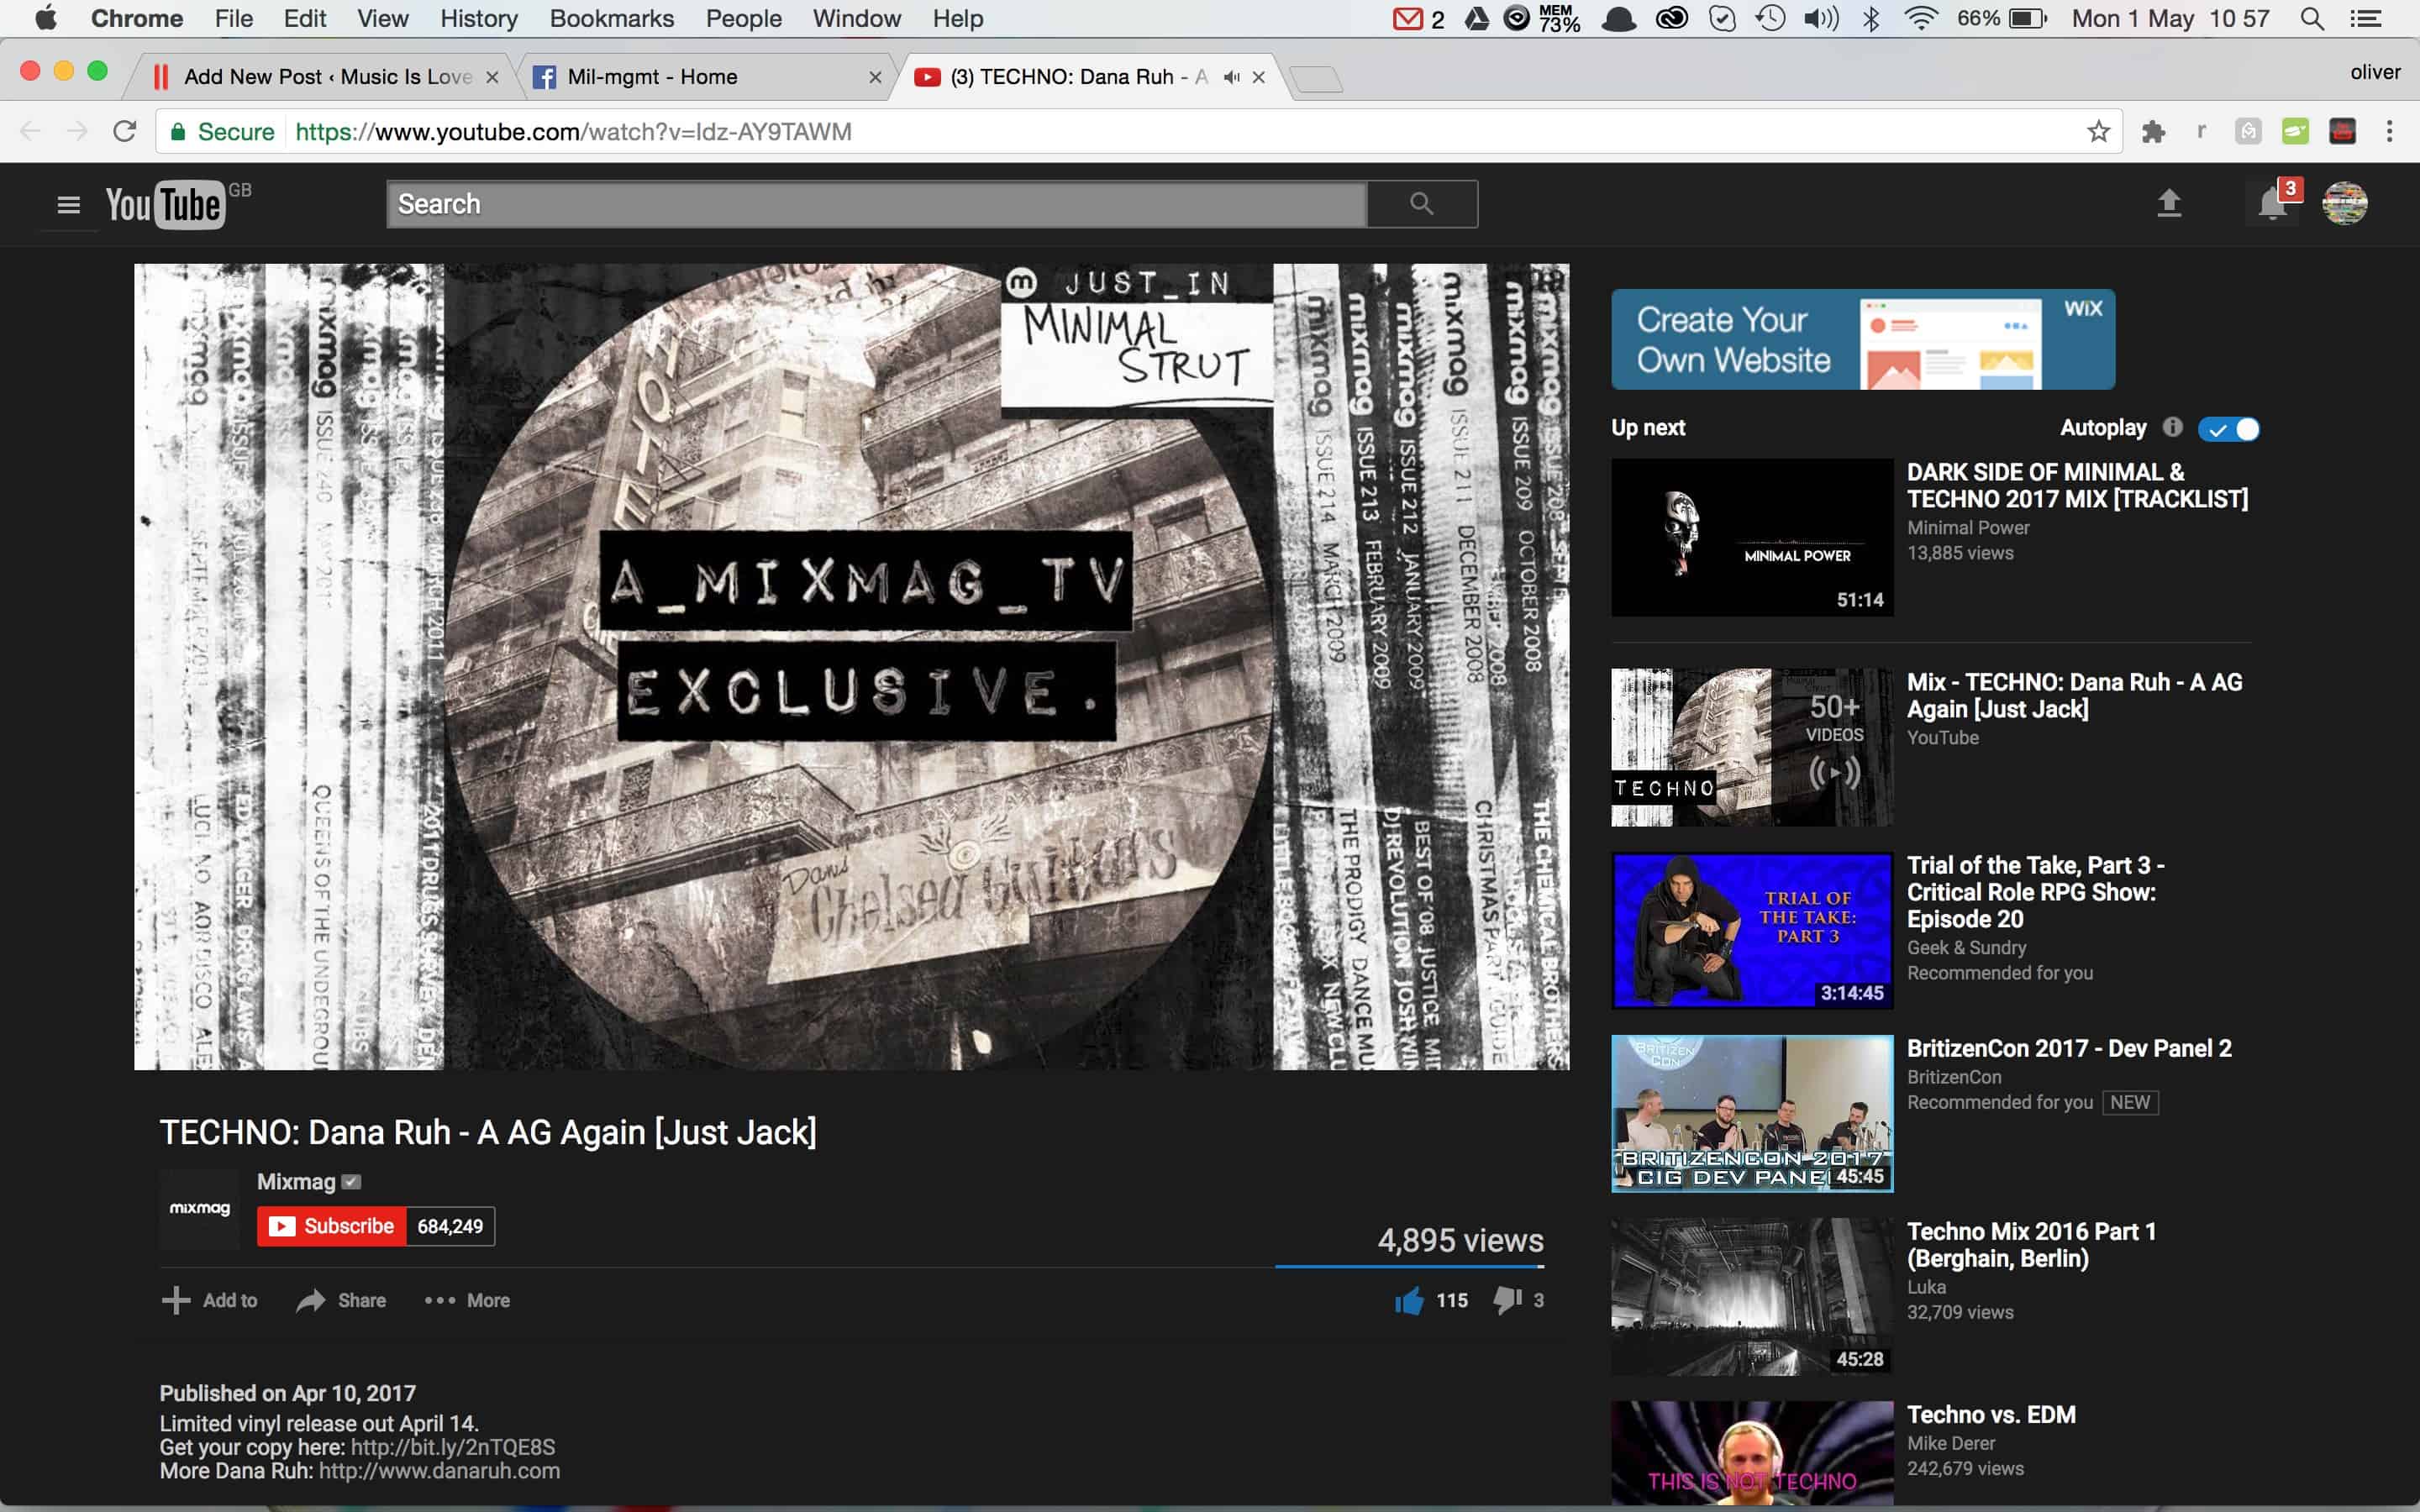Open the Minimal Power channel link

coord(1968,527)
